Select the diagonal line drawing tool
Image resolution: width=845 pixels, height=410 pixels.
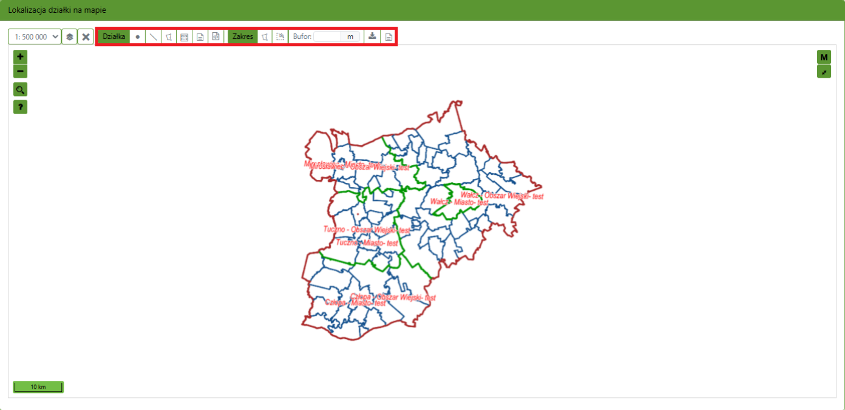(x=154, y=36)
